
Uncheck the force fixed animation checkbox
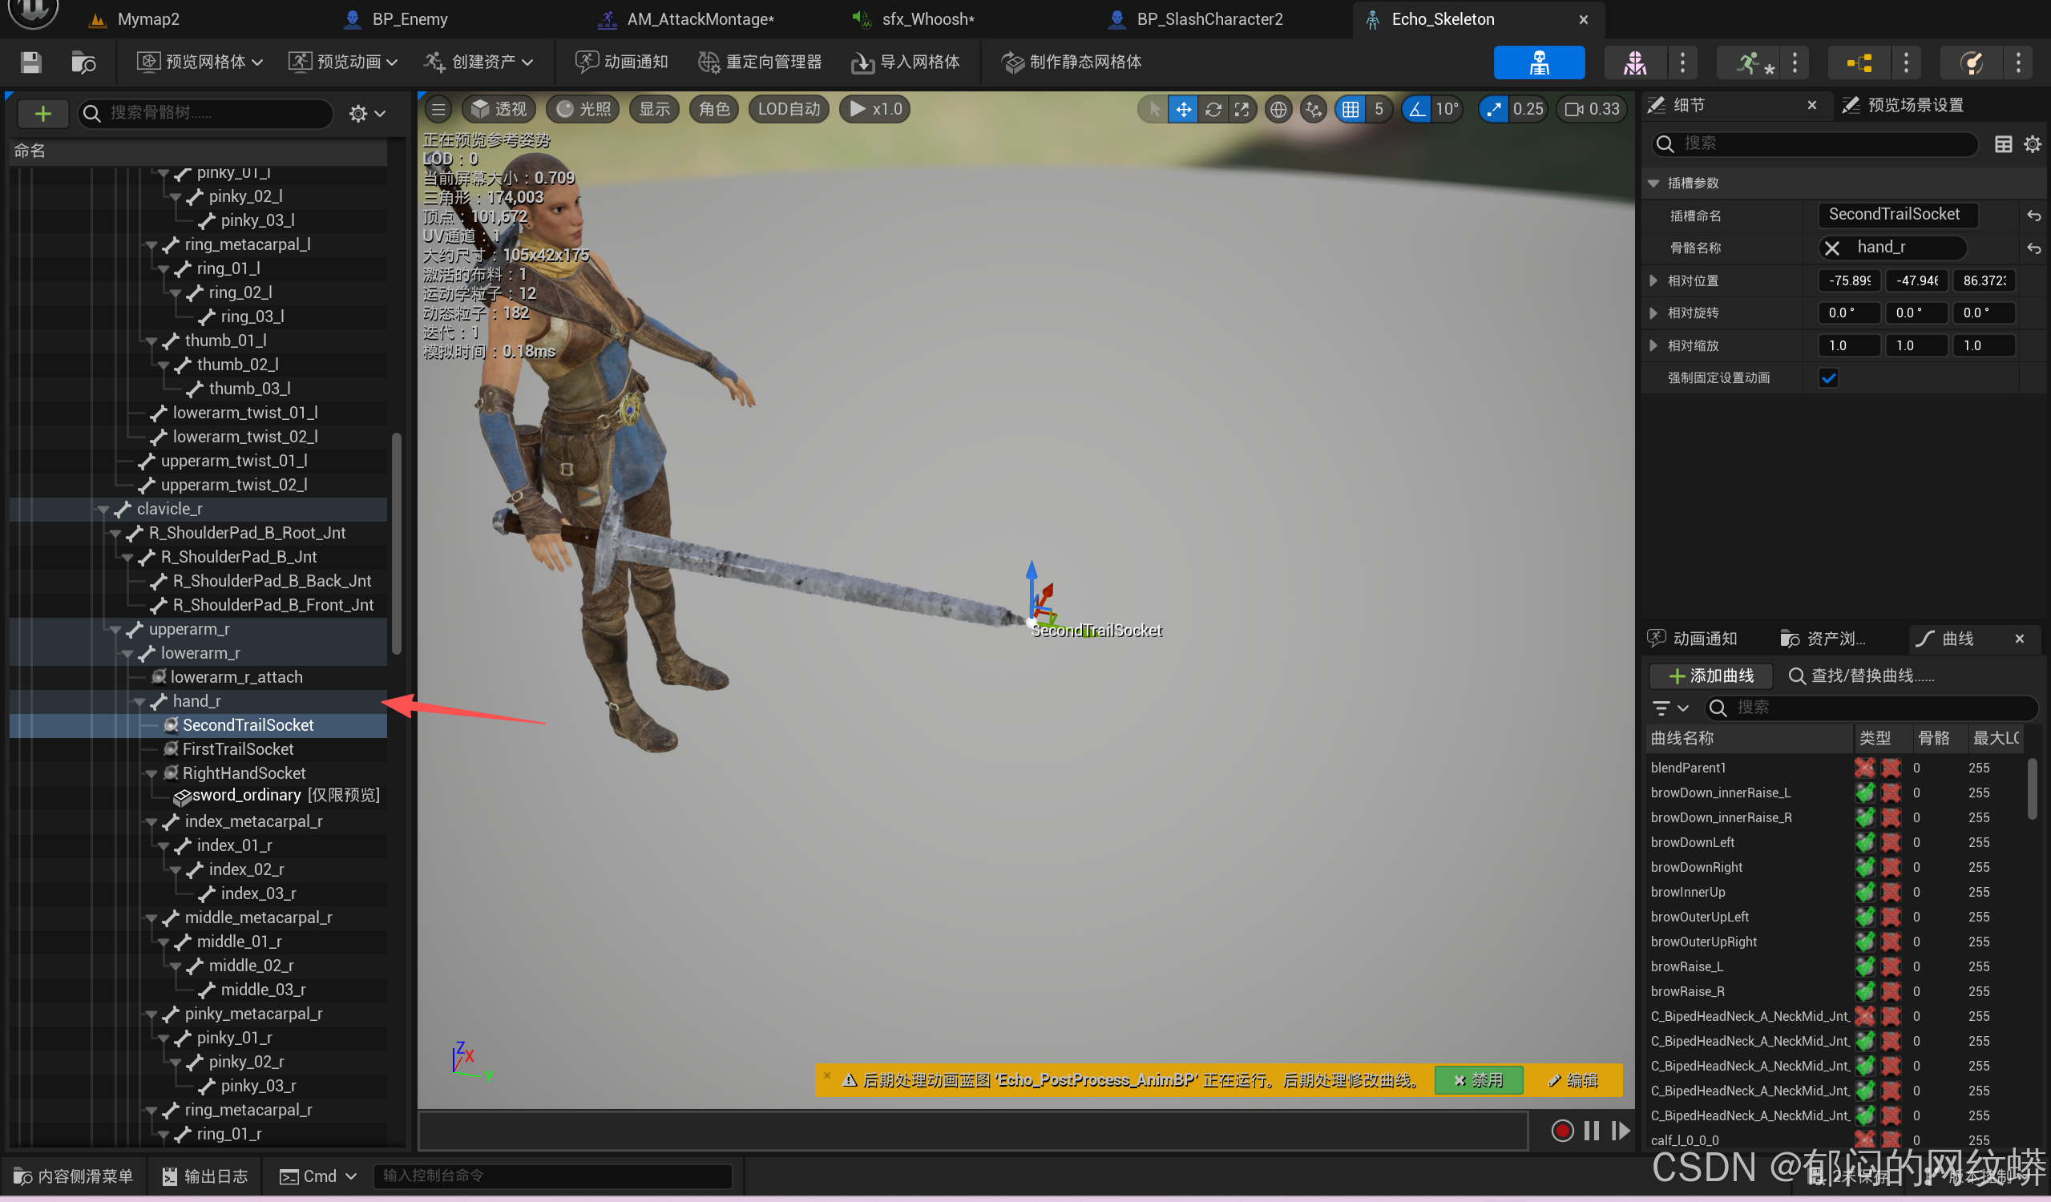(x=1829, y=377)
